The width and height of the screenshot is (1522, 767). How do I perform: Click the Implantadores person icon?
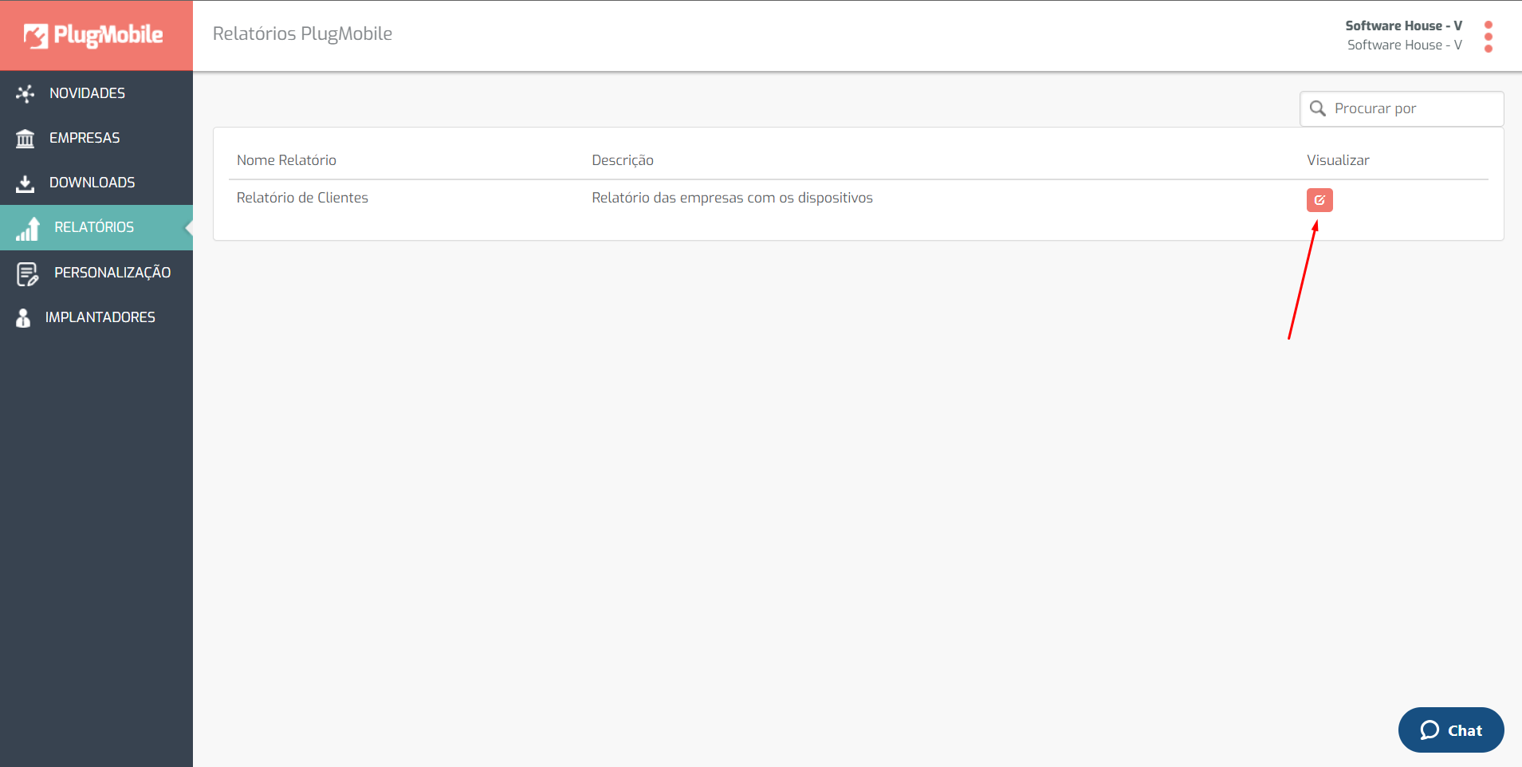23,318
